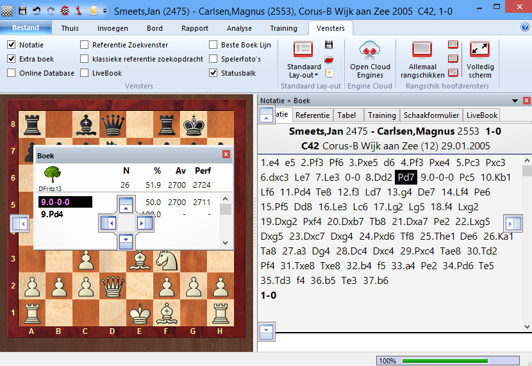The width and height of the screenshot is (532, 366).
Task: Save layout using the small floppy icon in ribbon
Action: click(x=329, y=44)
